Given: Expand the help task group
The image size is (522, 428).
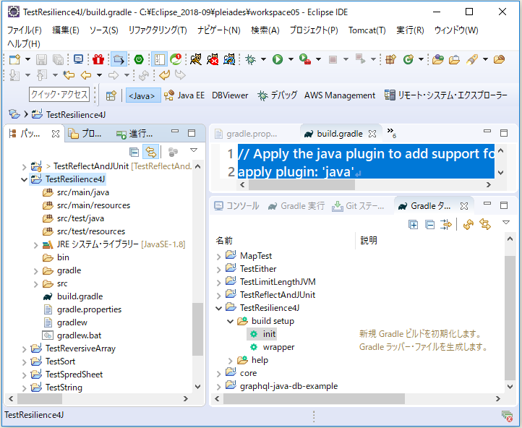Looking at the screenshot, I should [x=230, y=361].
